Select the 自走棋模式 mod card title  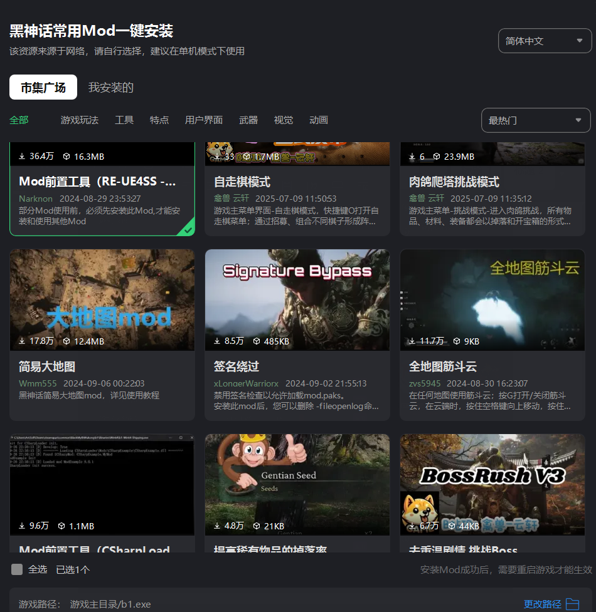click(x=242, y=182)
